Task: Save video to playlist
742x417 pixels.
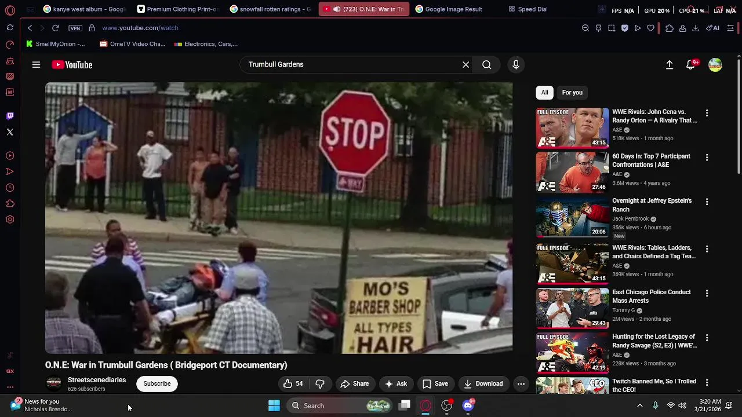Action: pos(435,384)
